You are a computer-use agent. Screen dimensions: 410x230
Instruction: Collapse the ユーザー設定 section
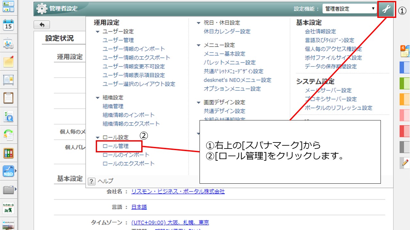[98, 32]
